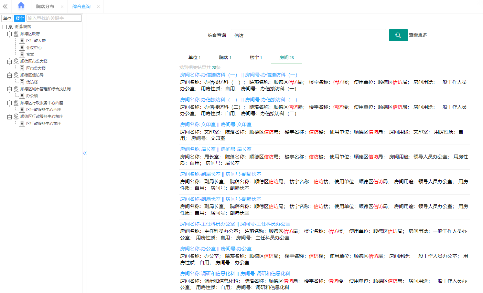Collapse the 顺德区行政服务中心东座 node

pos(10,116)
